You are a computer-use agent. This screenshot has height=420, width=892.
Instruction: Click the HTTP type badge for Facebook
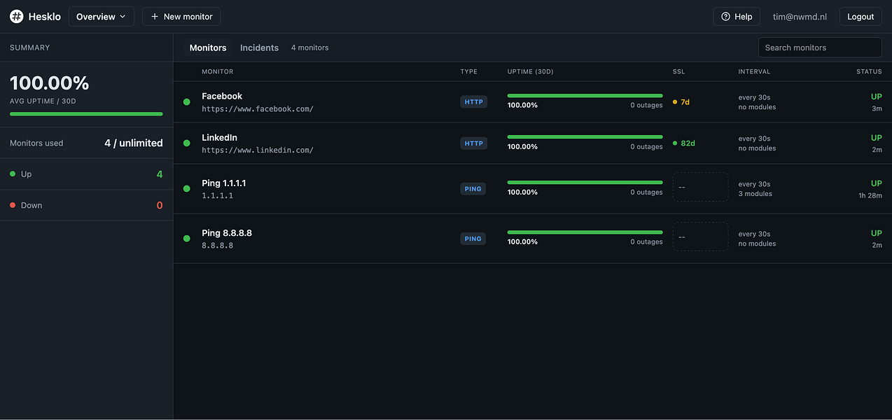(x=474, y=102)
